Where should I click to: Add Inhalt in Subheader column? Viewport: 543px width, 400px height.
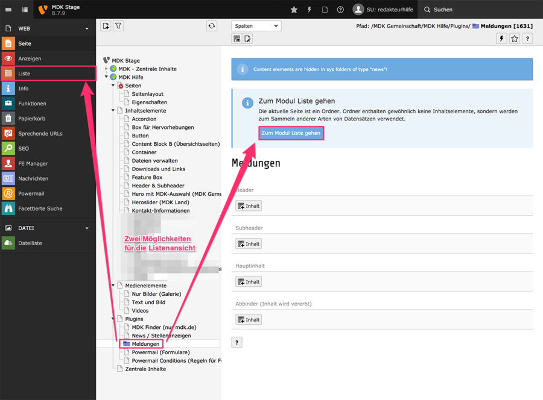click(x=249, y=244)
